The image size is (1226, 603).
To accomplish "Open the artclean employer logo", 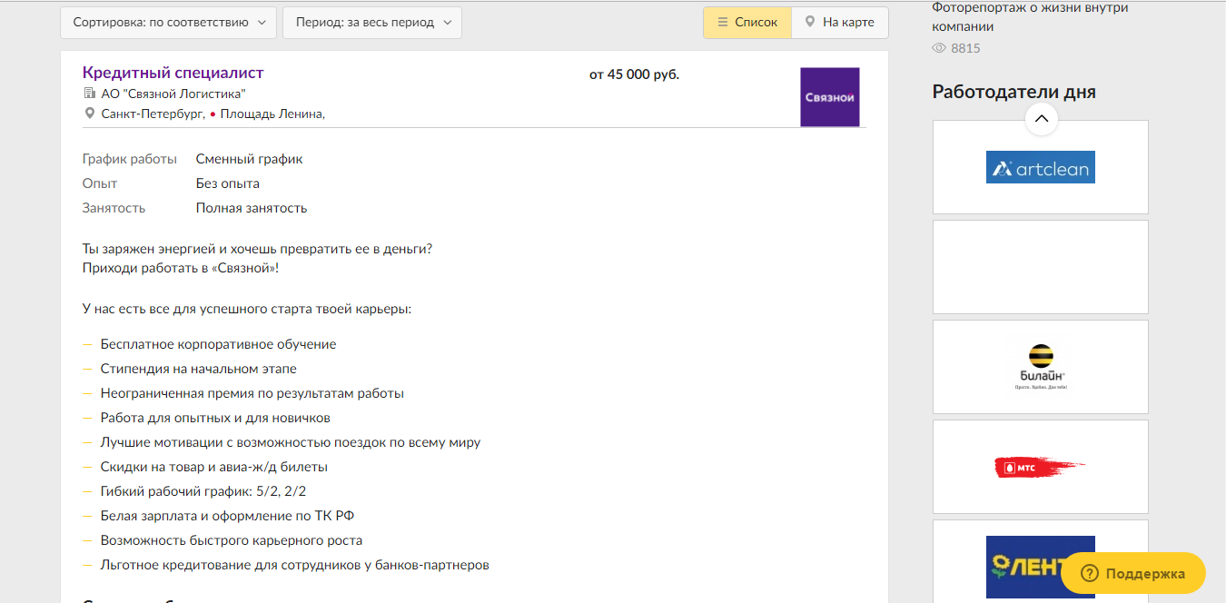I will pos(1041,167).
